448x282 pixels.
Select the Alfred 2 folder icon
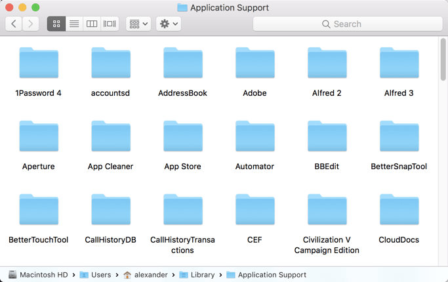point(327,62)
